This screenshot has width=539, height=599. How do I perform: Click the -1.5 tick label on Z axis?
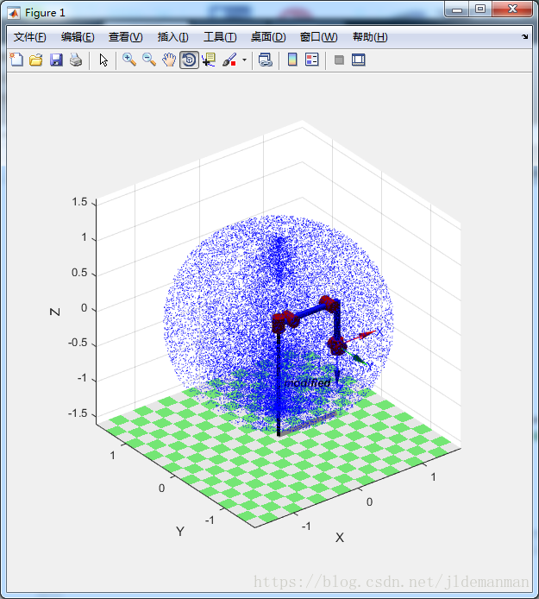[x=78, y=413]
